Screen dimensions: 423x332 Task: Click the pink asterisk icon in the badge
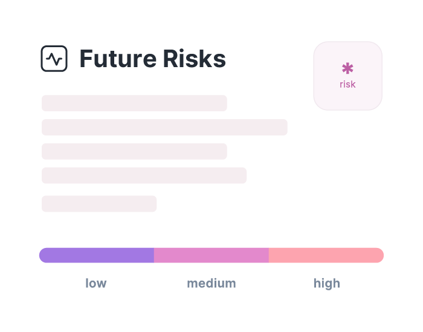pos(347,69)
